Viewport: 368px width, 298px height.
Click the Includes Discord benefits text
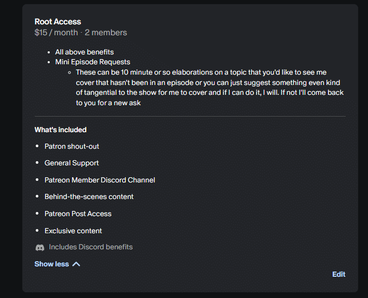tap(91, 247)
